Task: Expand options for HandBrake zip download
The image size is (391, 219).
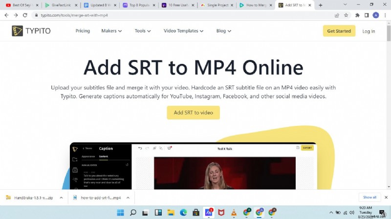Action: point(61,198)
